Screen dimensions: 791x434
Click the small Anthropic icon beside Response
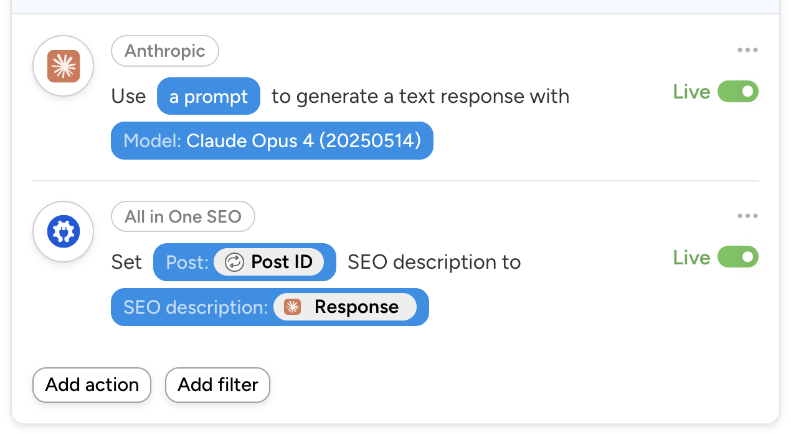click(x=292, y=307)
